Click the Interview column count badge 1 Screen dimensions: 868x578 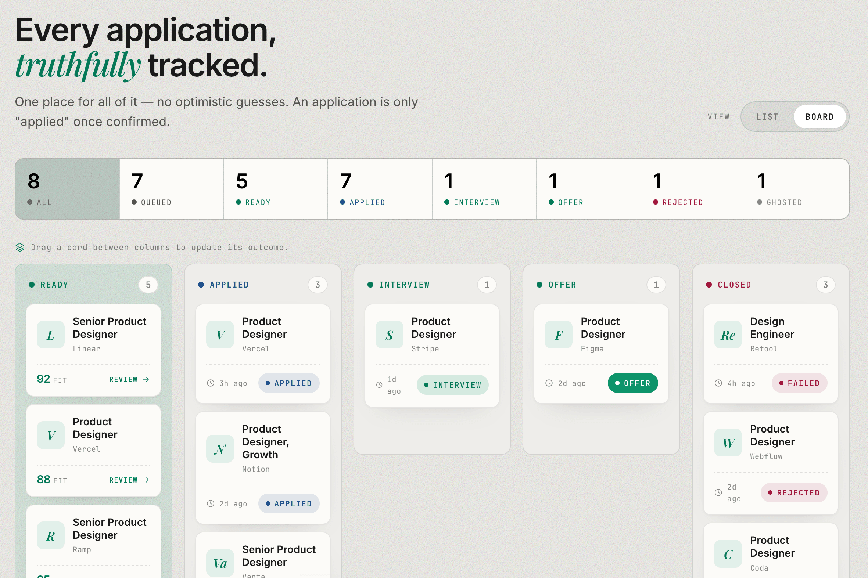click(x=487, y=285)
